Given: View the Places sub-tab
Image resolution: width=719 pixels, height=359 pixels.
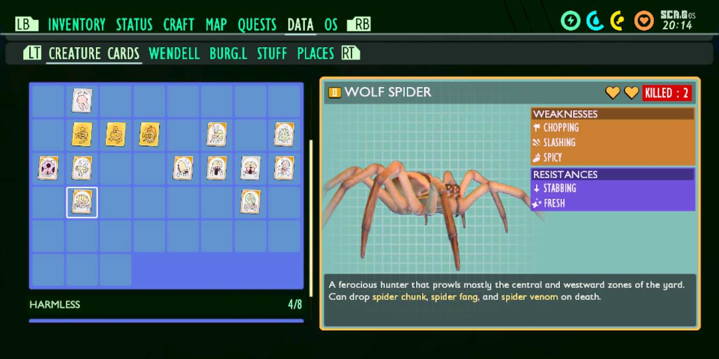Looking at the screenshot, I should click(315, 54).
